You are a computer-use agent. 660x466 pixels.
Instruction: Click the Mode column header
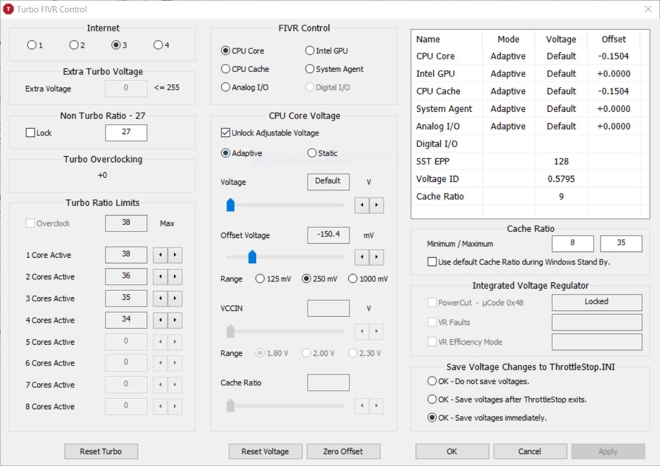coord(508,39)
